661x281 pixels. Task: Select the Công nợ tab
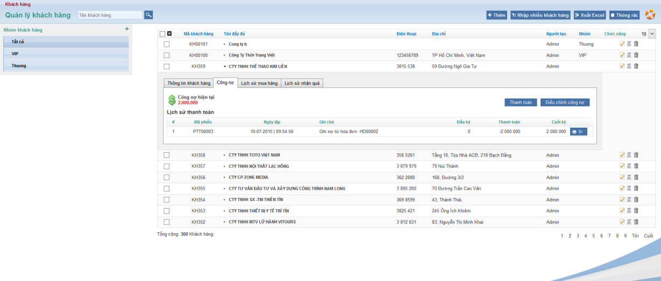coord(225,83)
